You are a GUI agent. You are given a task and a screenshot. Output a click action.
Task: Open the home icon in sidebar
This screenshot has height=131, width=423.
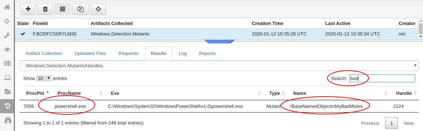click(x=7, y=7)
